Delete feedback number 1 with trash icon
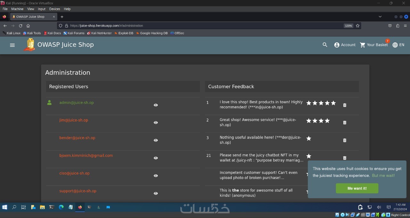410x218 pixels. (345, 105)
